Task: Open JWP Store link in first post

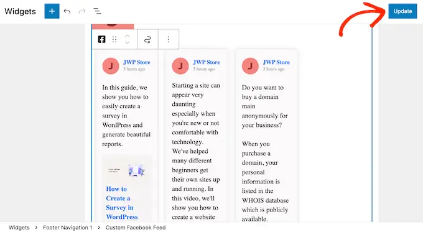Action: click(136, 62)
